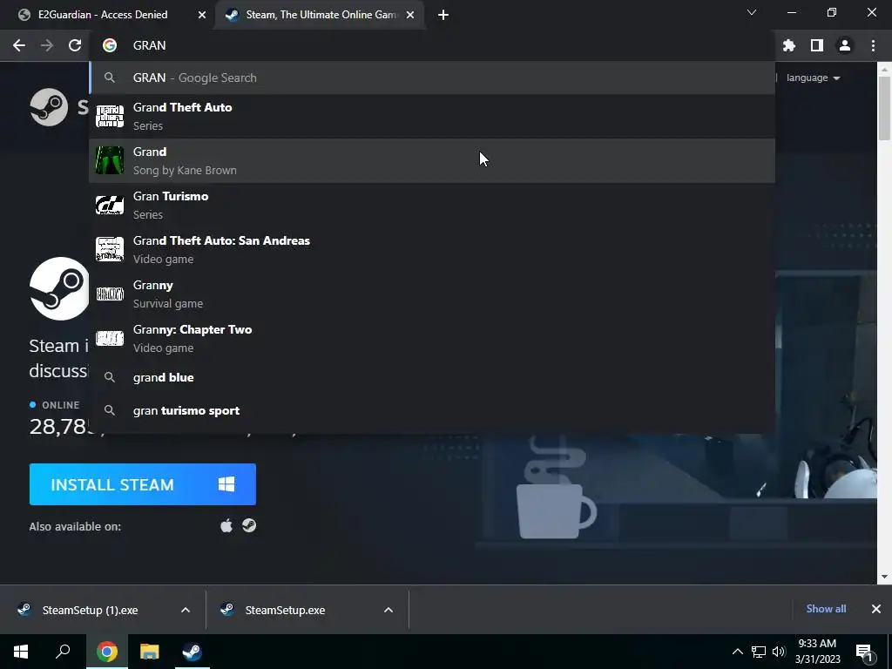The height and width of the screenshot is (669, 892).
Task: Open the Extensions puzzle icon
Action: [789, 45]
